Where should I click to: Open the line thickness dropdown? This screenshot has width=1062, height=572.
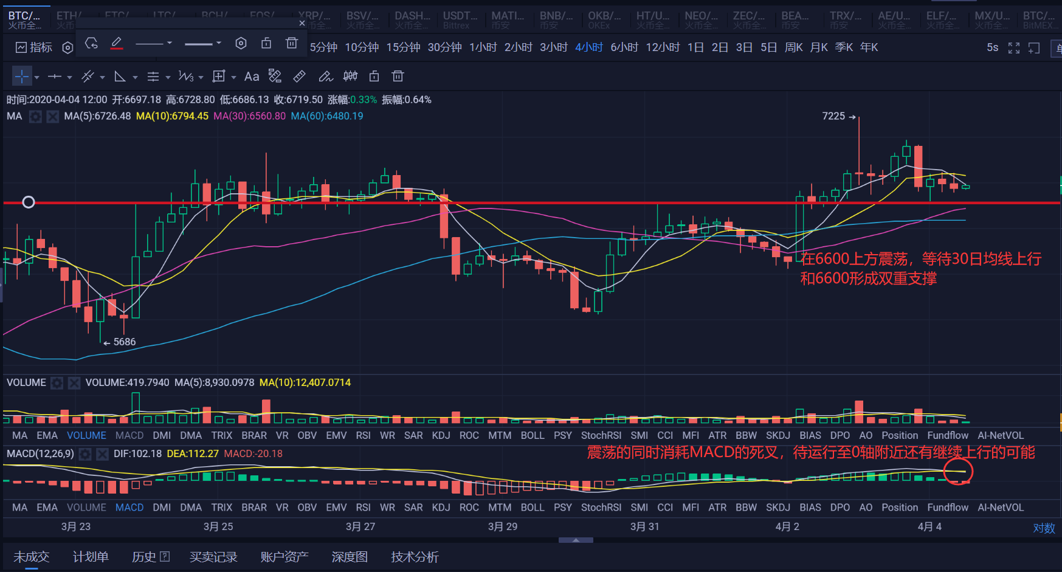[x=203, y=43]
